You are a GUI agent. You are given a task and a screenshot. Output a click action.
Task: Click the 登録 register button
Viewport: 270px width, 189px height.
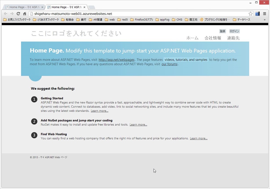click(x=222, y=31)
